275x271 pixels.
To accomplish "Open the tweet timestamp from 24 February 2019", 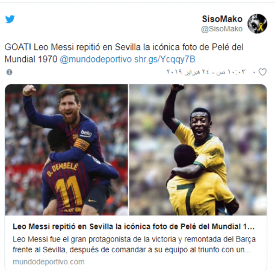I will click(206, 72).
